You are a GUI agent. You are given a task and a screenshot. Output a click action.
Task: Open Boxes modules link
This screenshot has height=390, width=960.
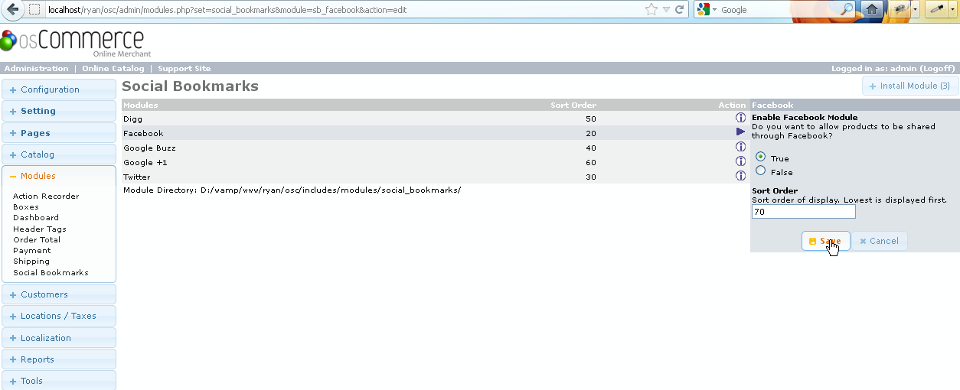pos(26,207)
